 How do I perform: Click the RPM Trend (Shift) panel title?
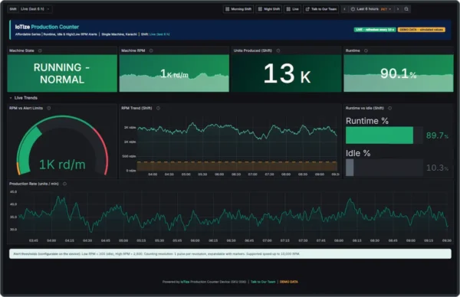click(x=136, y=108)
